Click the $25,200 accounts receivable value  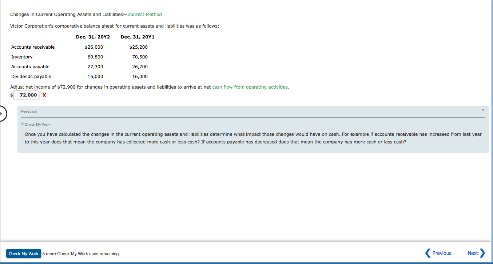click(x=138, y=47)
